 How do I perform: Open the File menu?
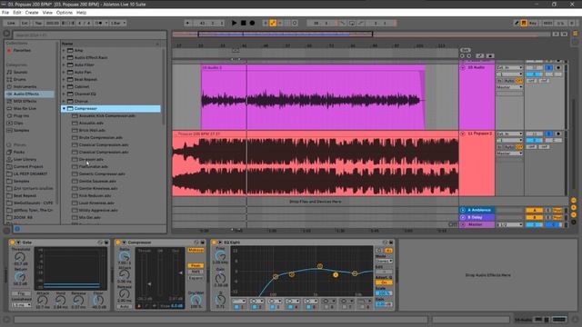pos(5,12)
